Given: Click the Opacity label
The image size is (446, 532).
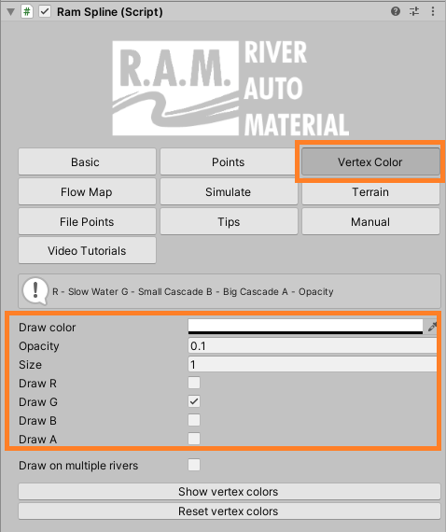Looking at the screenshot, I should [x=39, y=346].
